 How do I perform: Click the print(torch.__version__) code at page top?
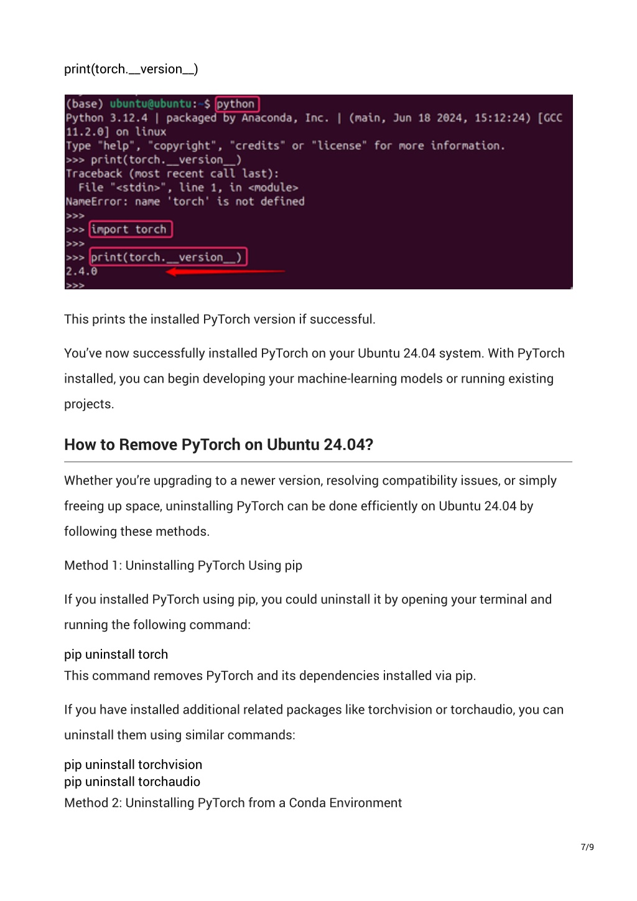point(131,69)
